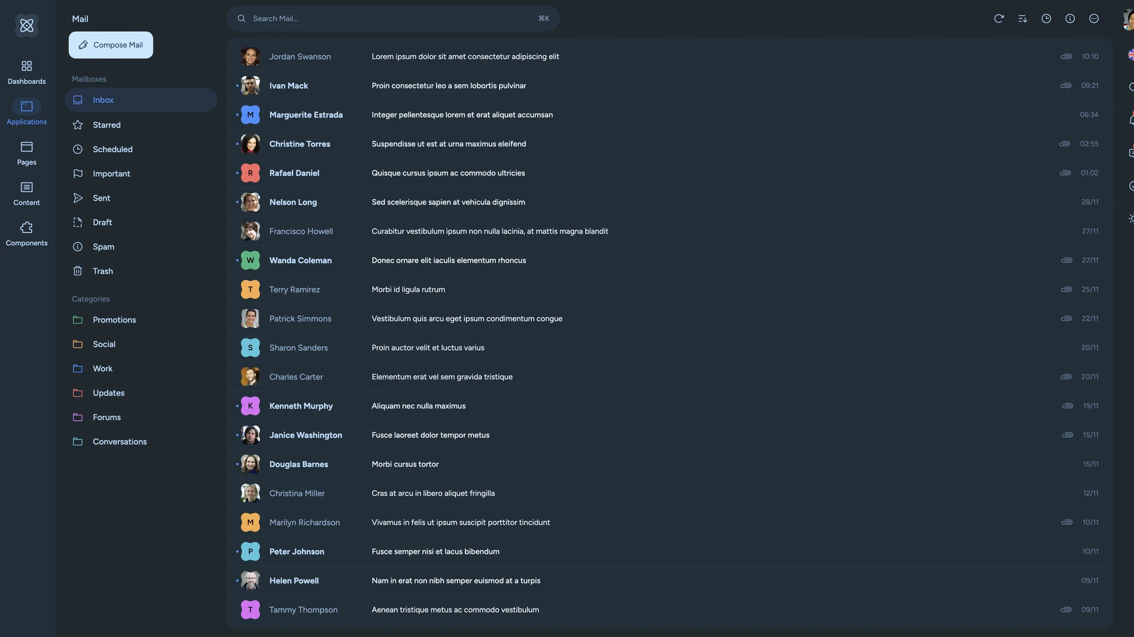This screenshot has width=1134, height=637.
Task: Open Janice Washington's email
Action: pos(670,435)
